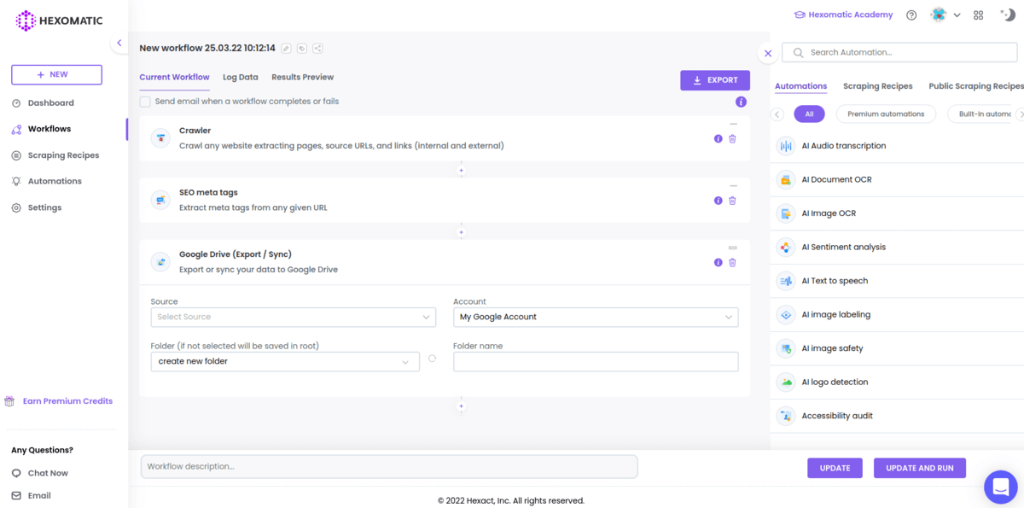Rename the workflow using the pencil icon

[x=285, y=49]
